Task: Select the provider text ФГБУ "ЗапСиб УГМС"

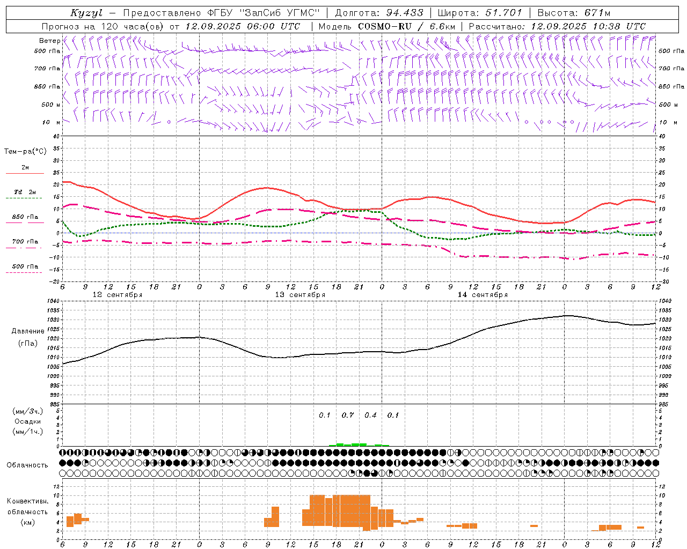Action: point(263,13)
